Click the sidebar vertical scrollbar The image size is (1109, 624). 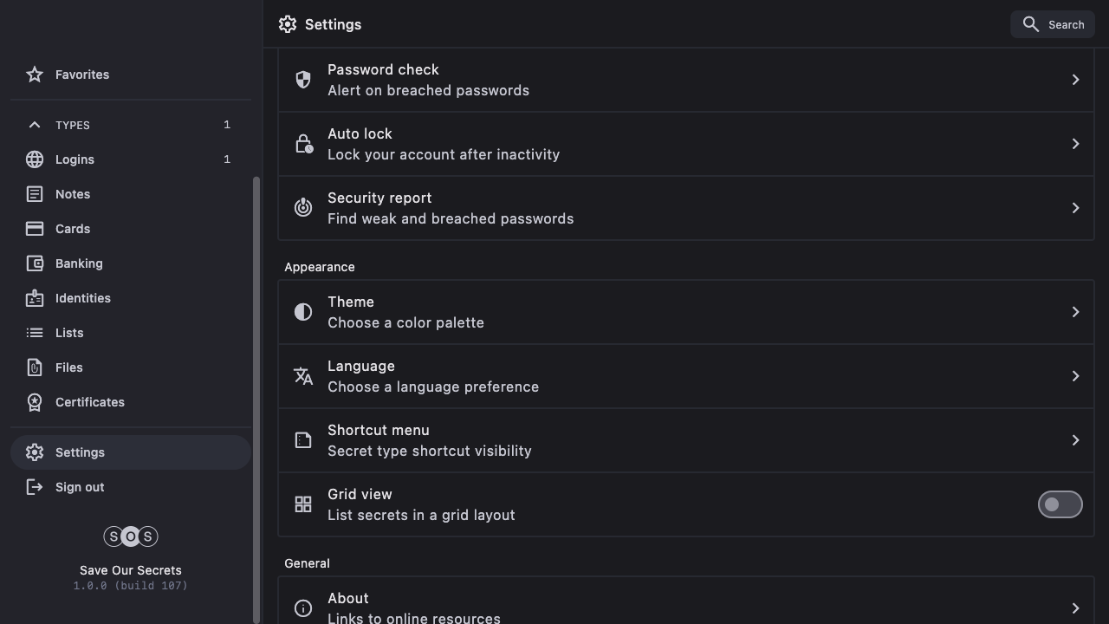point(256,399)
